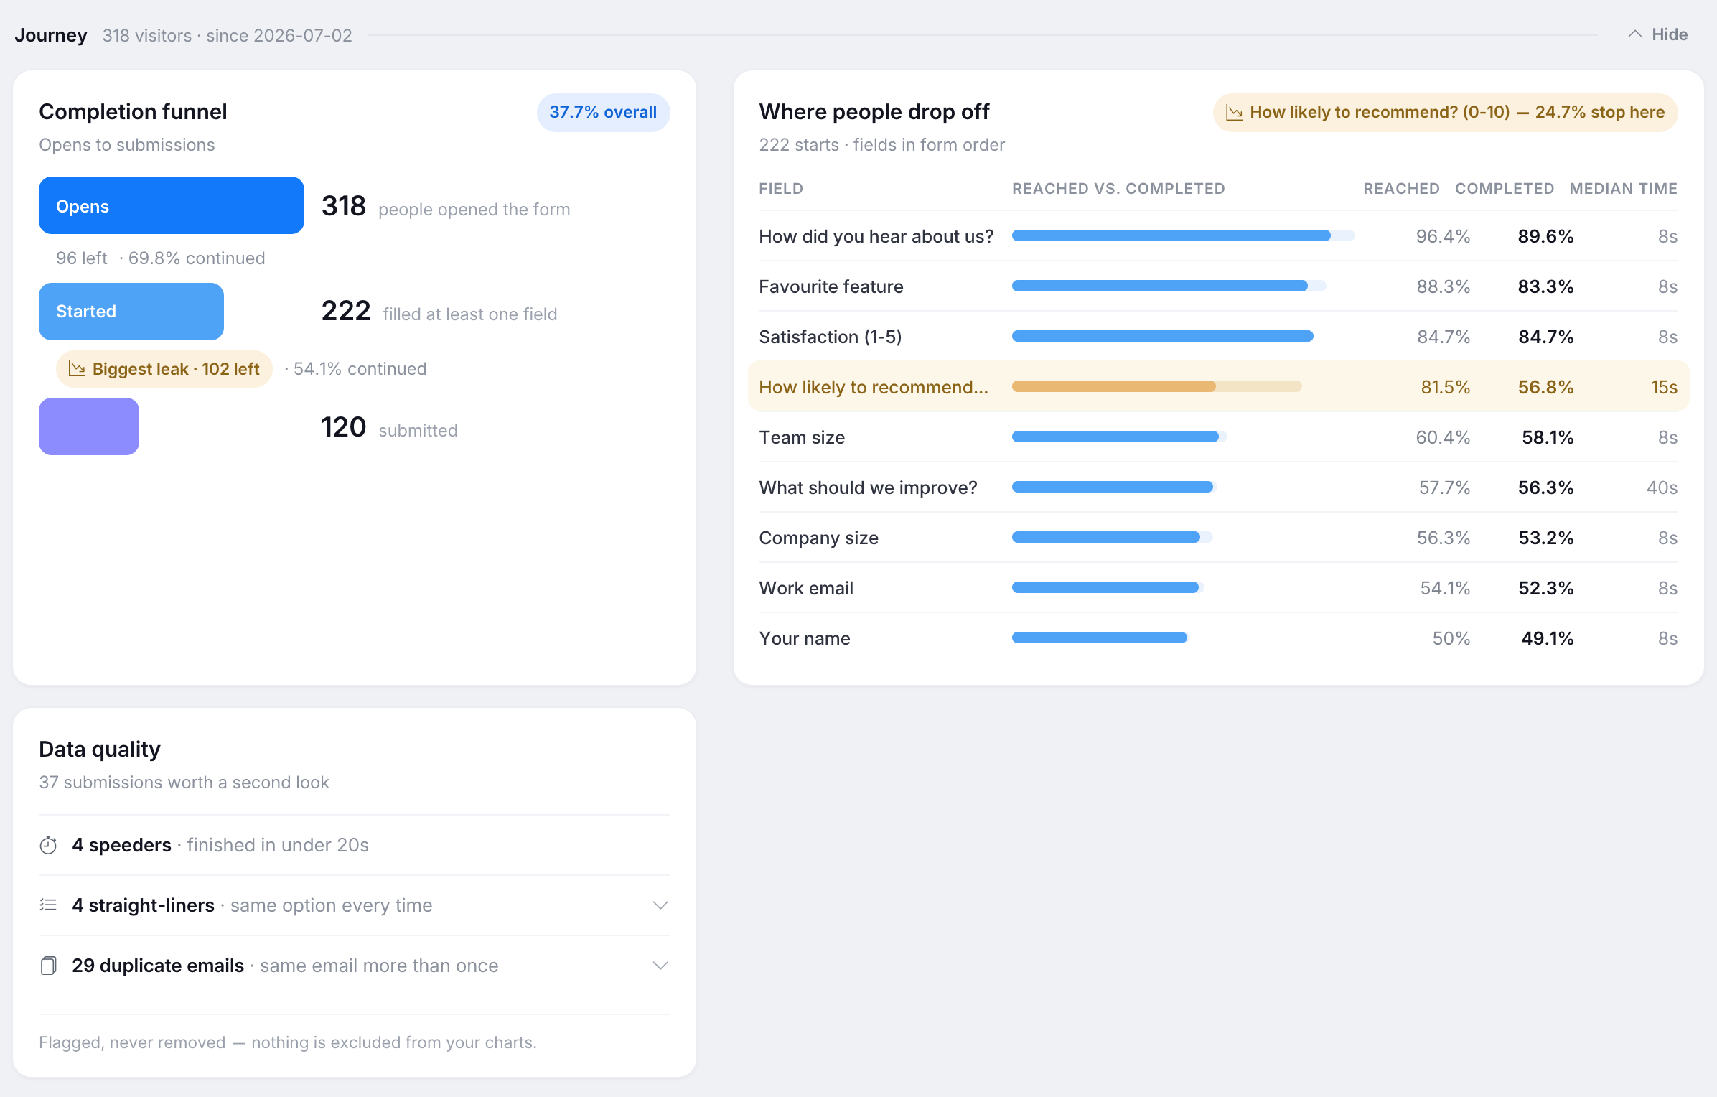
Task: Expand the straight-liners row chevron
Action: (x=660, y=905)
